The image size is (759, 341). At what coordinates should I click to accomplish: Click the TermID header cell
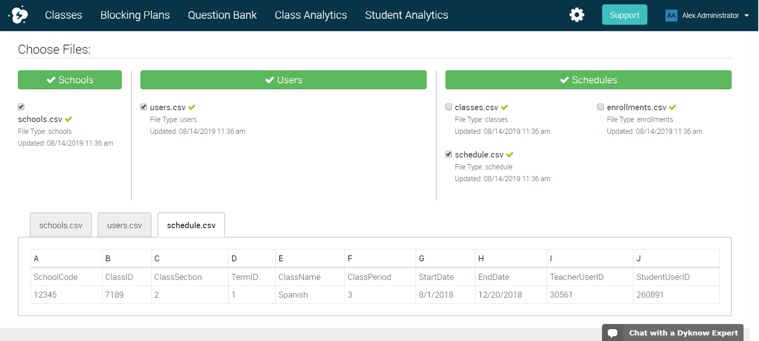(252, 277)
